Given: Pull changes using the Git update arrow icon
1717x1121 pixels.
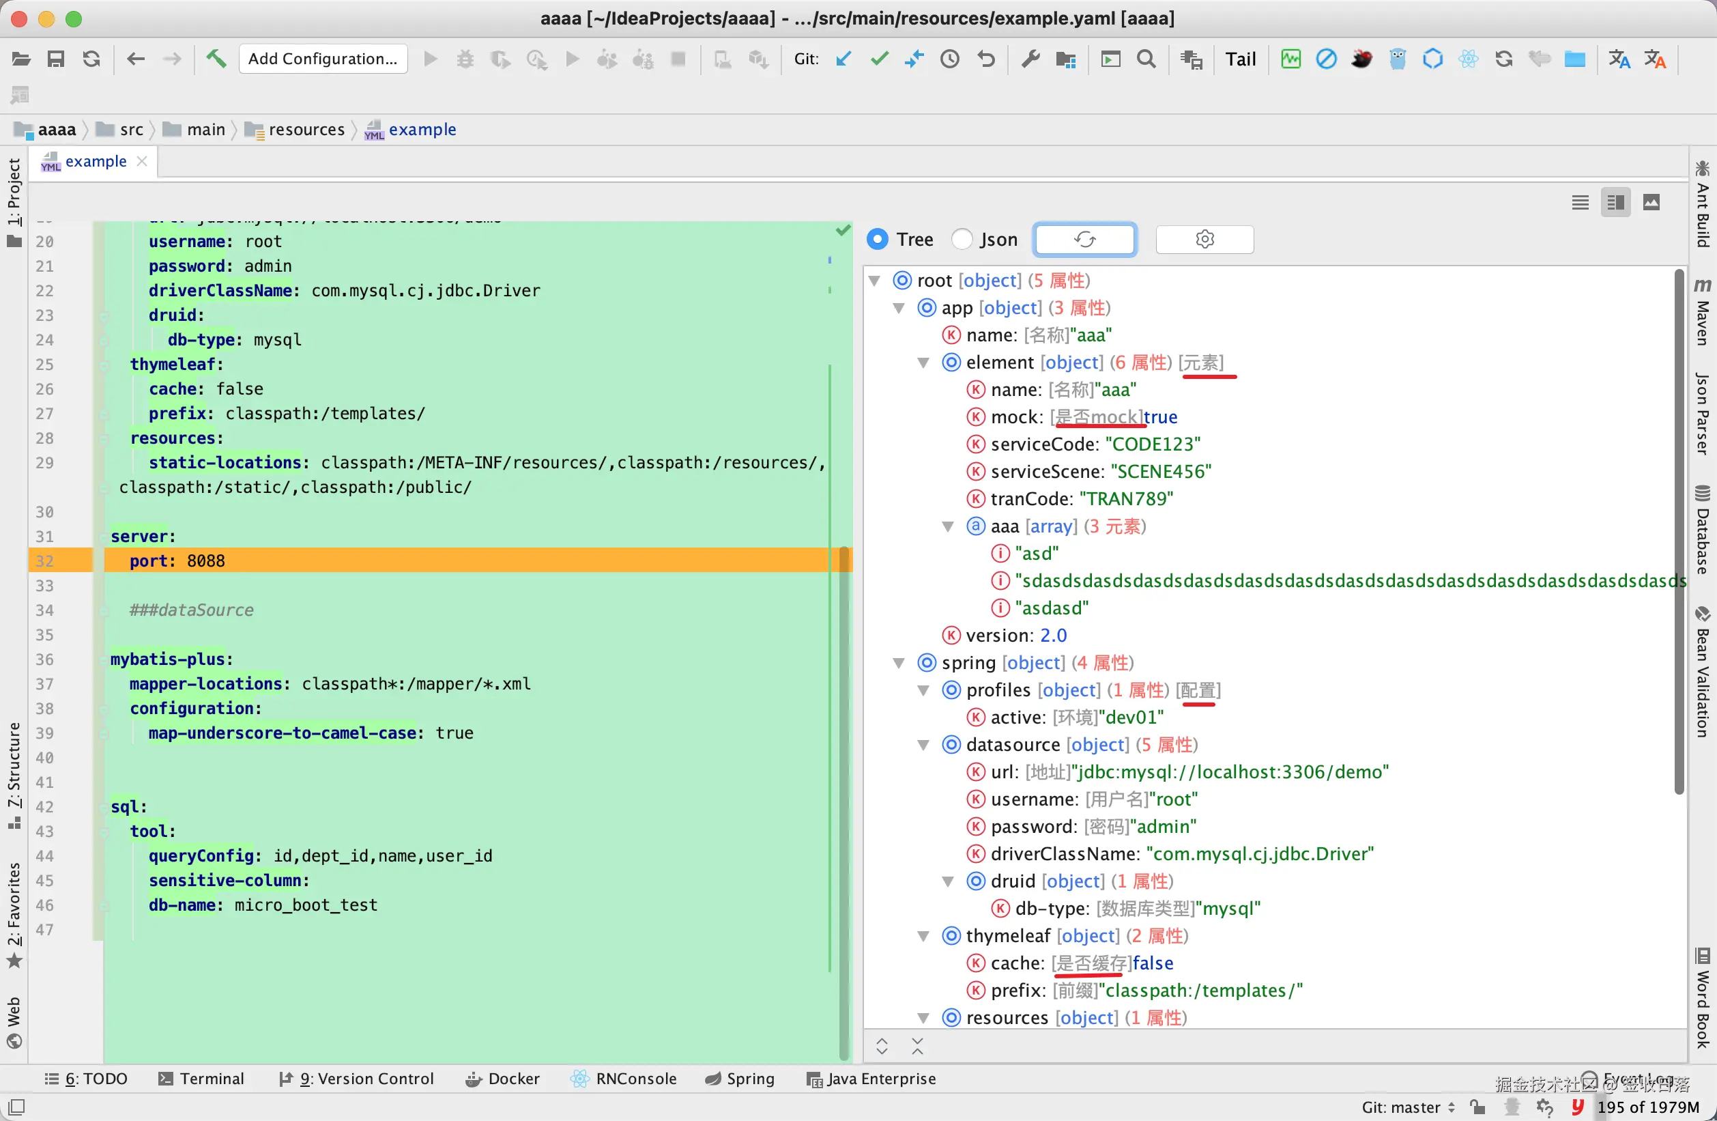Looking at the screenshot, I should [844, 59].
